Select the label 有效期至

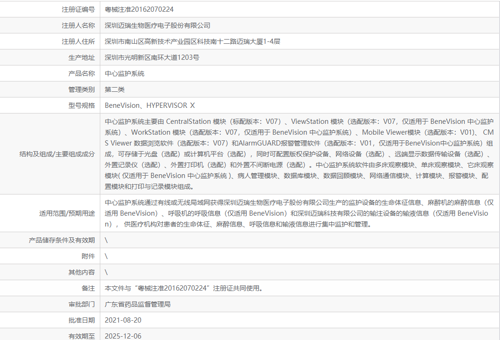coord(81,336)
